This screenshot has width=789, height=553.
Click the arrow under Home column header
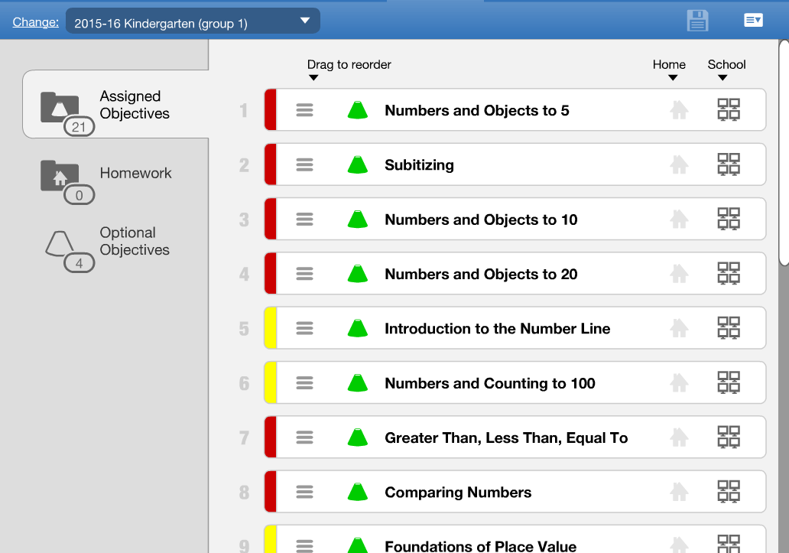point(672,78)
